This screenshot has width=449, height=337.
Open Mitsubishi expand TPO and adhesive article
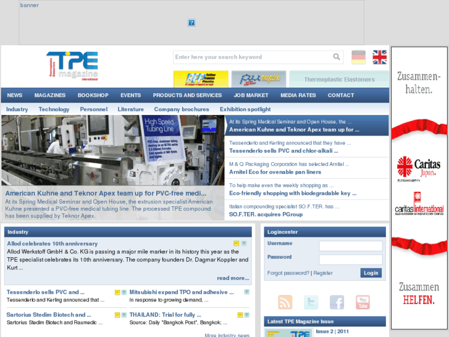coord(182,292)
